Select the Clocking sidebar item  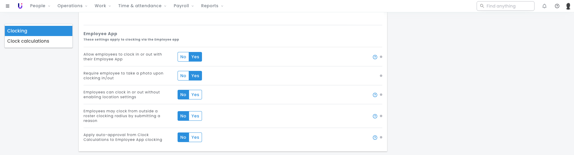coord(39,31)
